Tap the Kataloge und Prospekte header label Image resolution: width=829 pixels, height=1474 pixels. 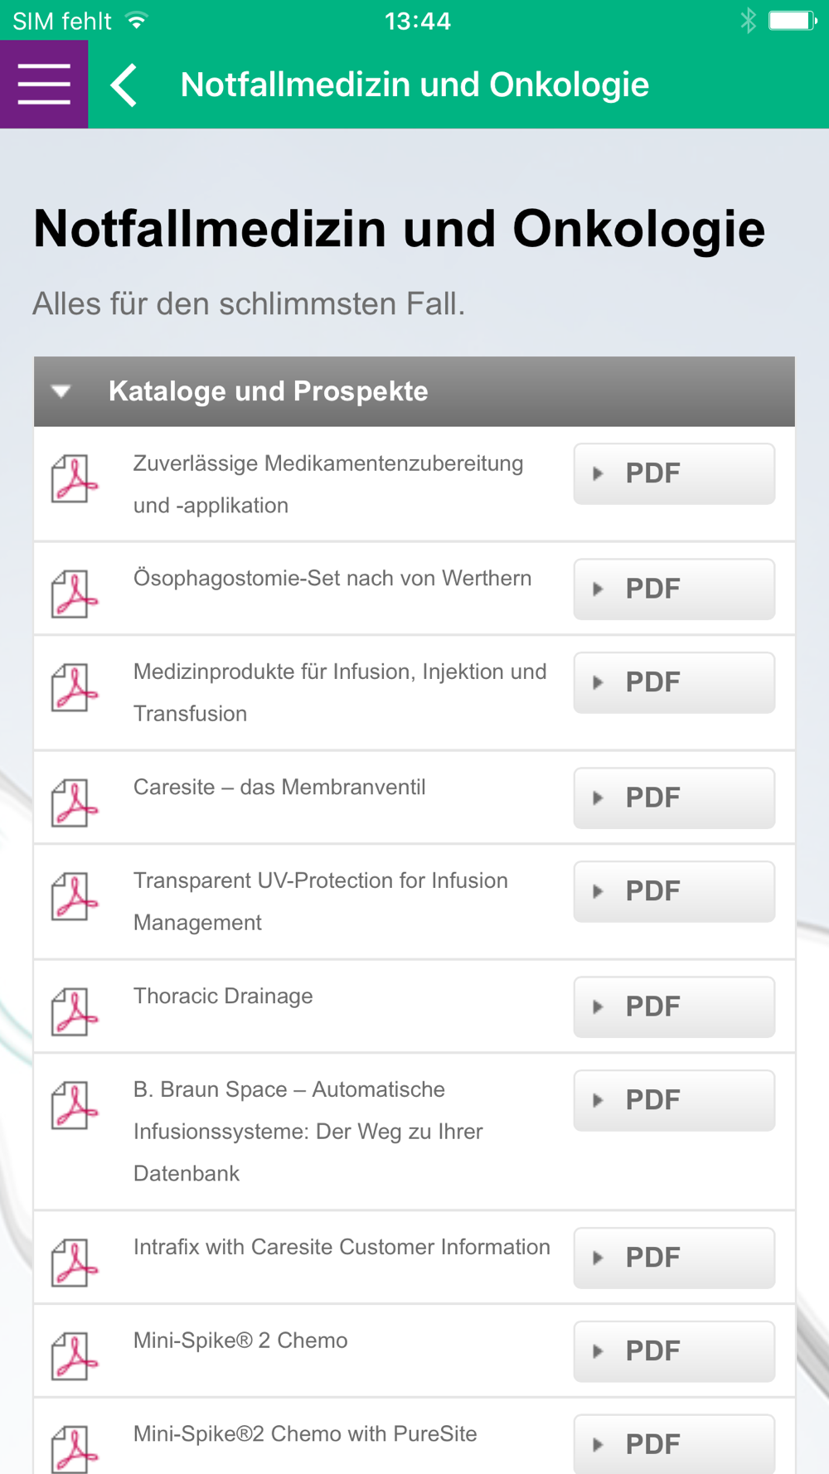point(269,391)
